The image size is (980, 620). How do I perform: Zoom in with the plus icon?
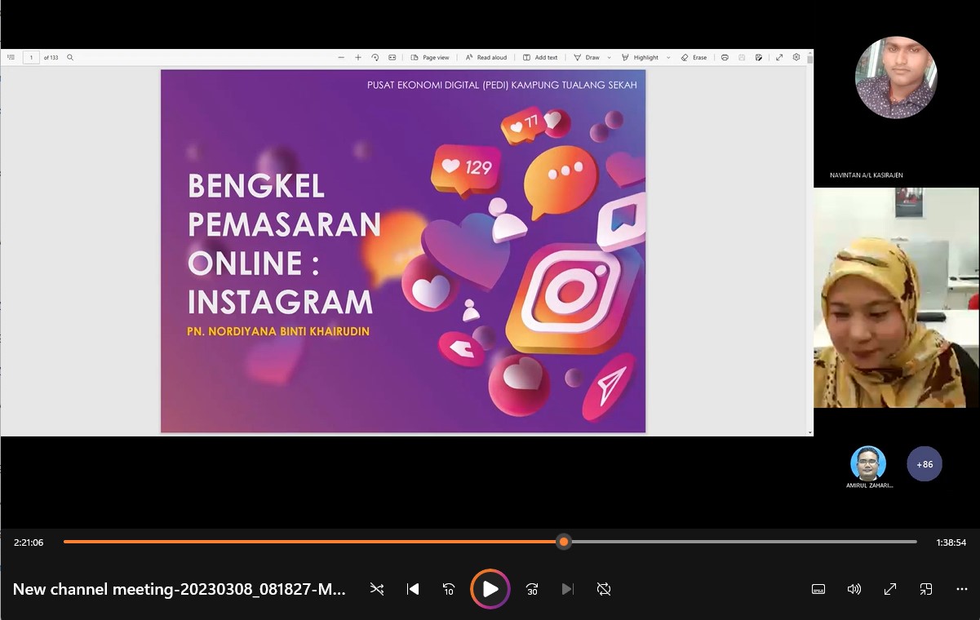358,57
